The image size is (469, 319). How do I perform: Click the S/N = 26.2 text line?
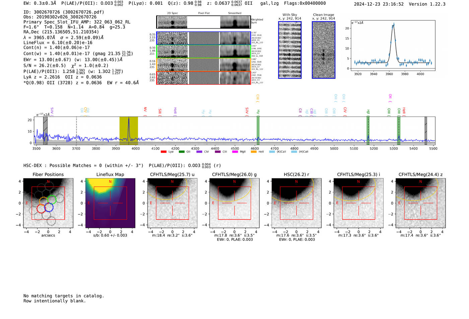click(66, 66)
